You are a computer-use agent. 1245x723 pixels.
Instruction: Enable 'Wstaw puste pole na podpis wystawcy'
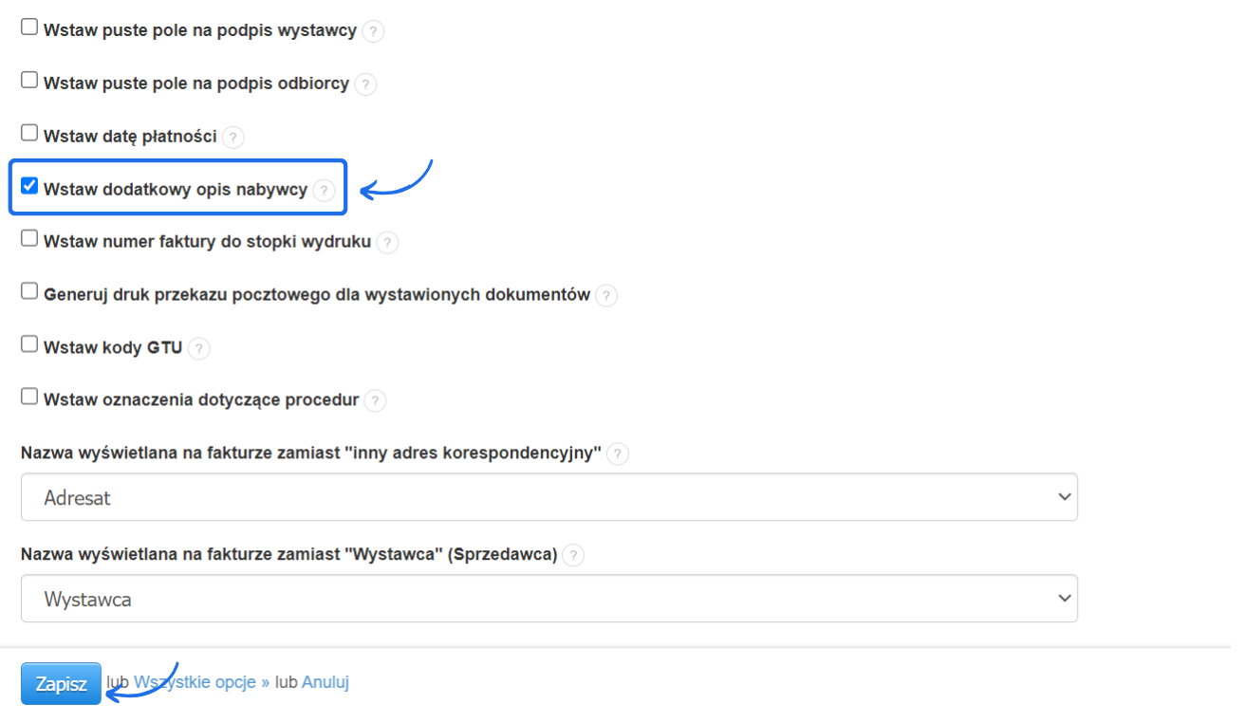tap(28, 27)
